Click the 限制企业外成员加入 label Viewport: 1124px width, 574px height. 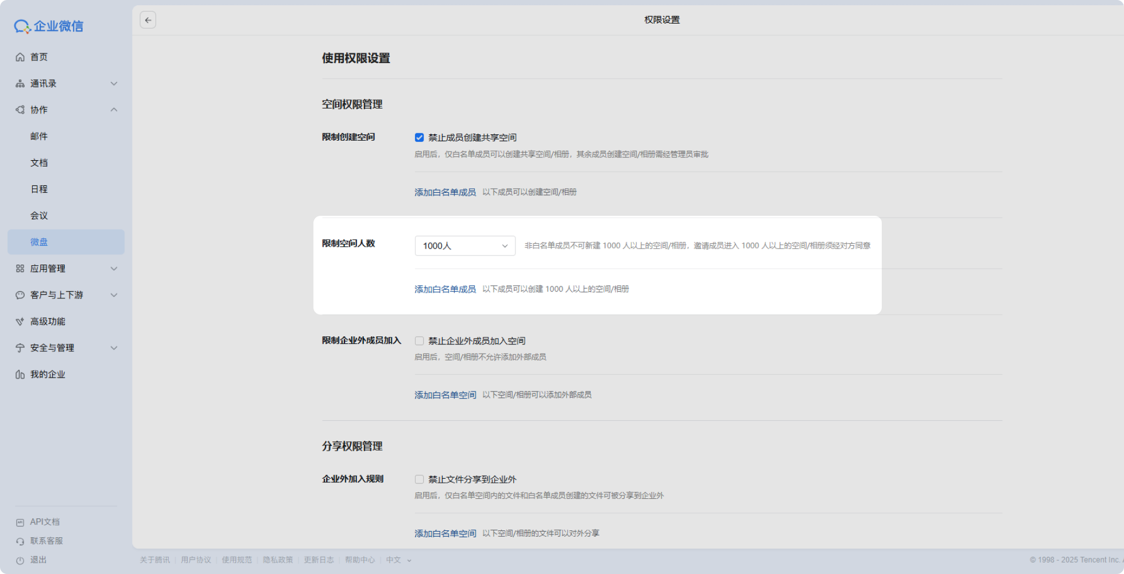point(362,340)
